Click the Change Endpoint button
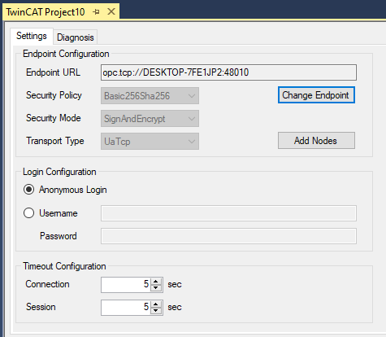 click(x=316, y=95)
